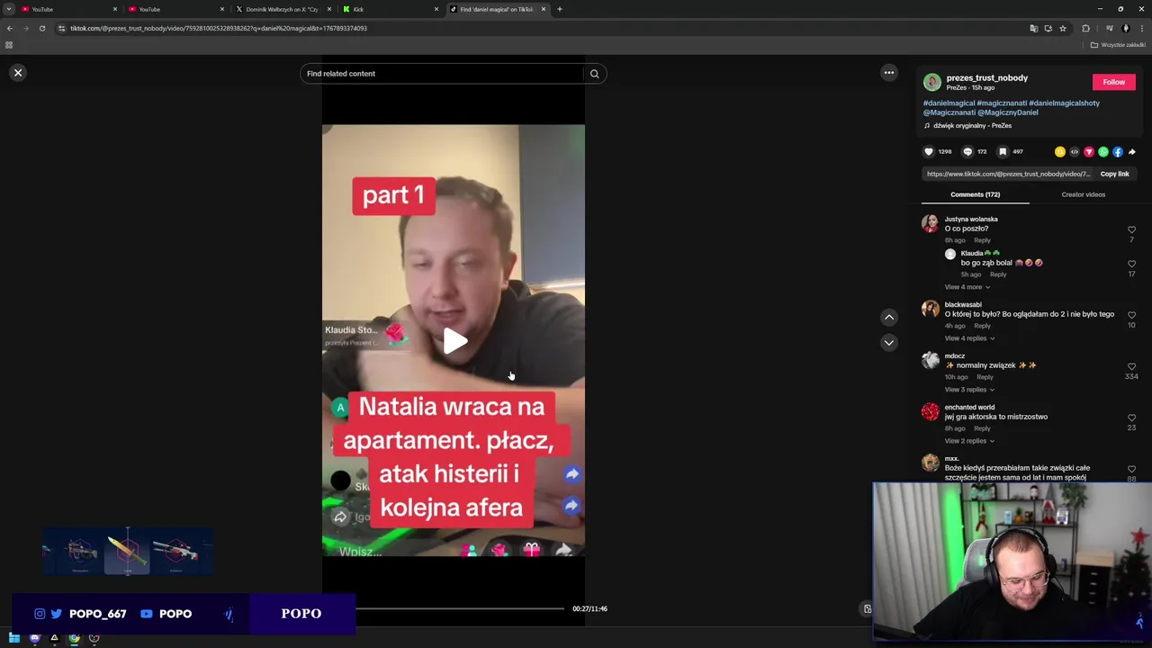Reply to mdocz's comment

point(985,377)
